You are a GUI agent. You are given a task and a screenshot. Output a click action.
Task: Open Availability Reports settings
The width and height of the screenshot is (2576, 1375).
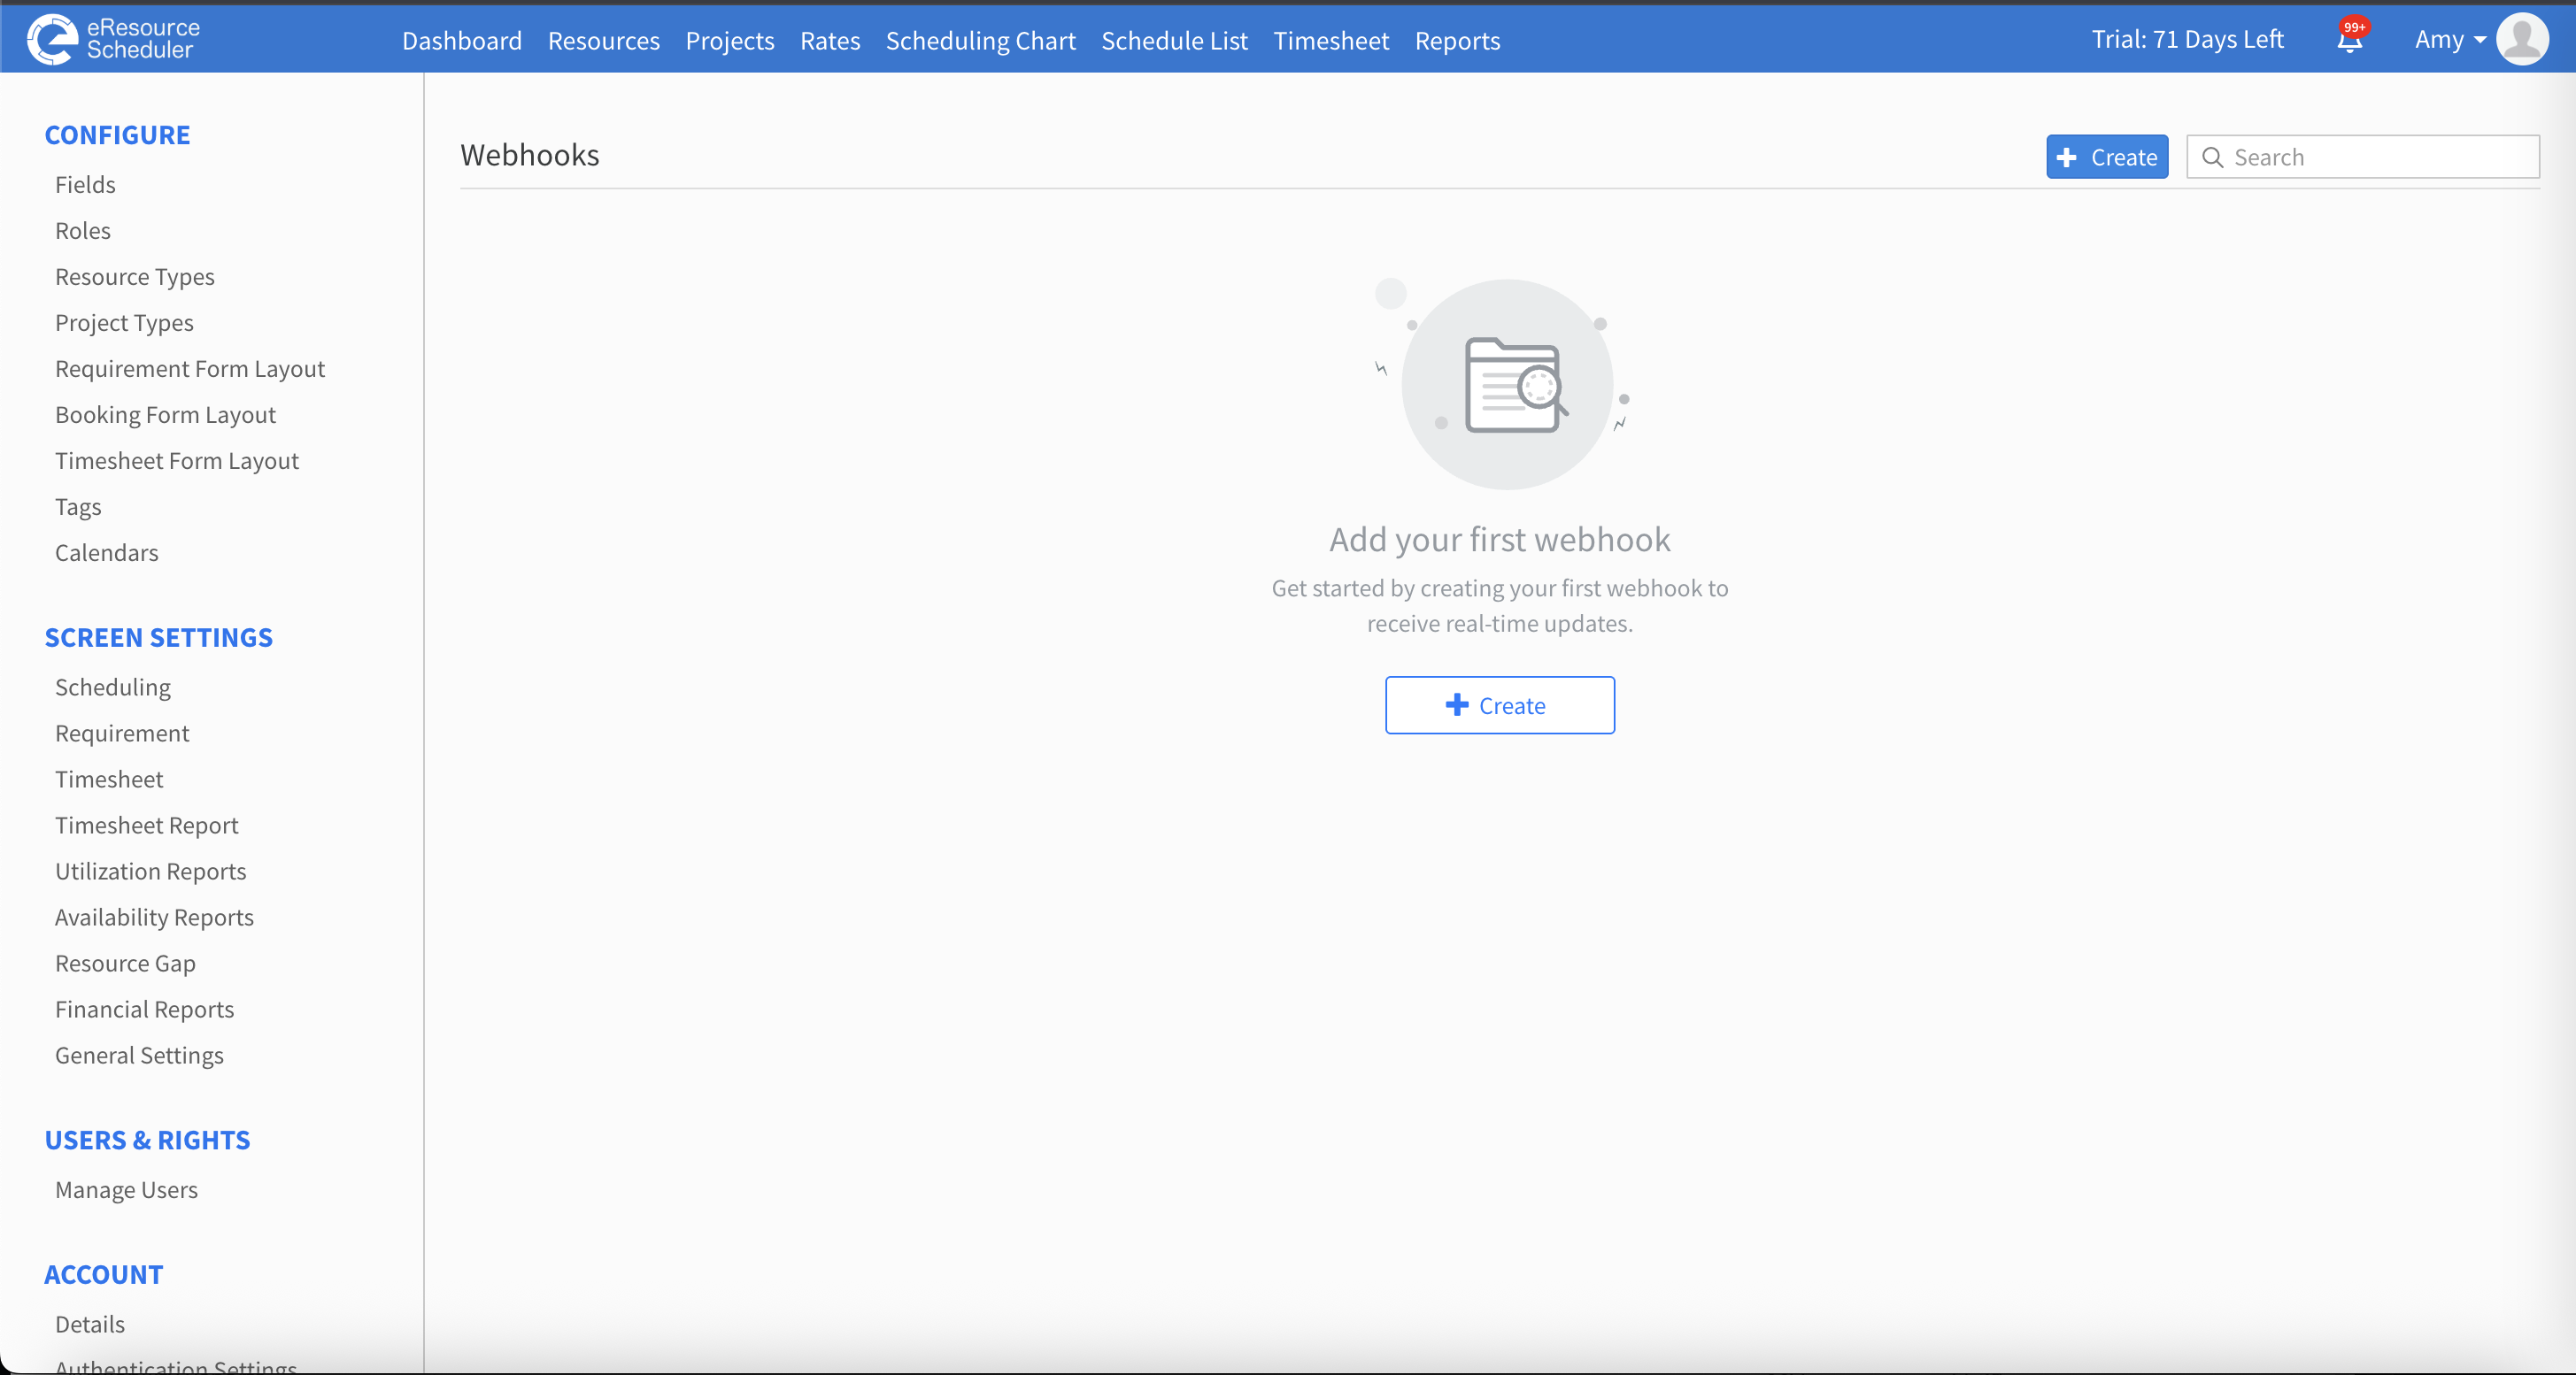pyautogui.click(x=155, y=918)
